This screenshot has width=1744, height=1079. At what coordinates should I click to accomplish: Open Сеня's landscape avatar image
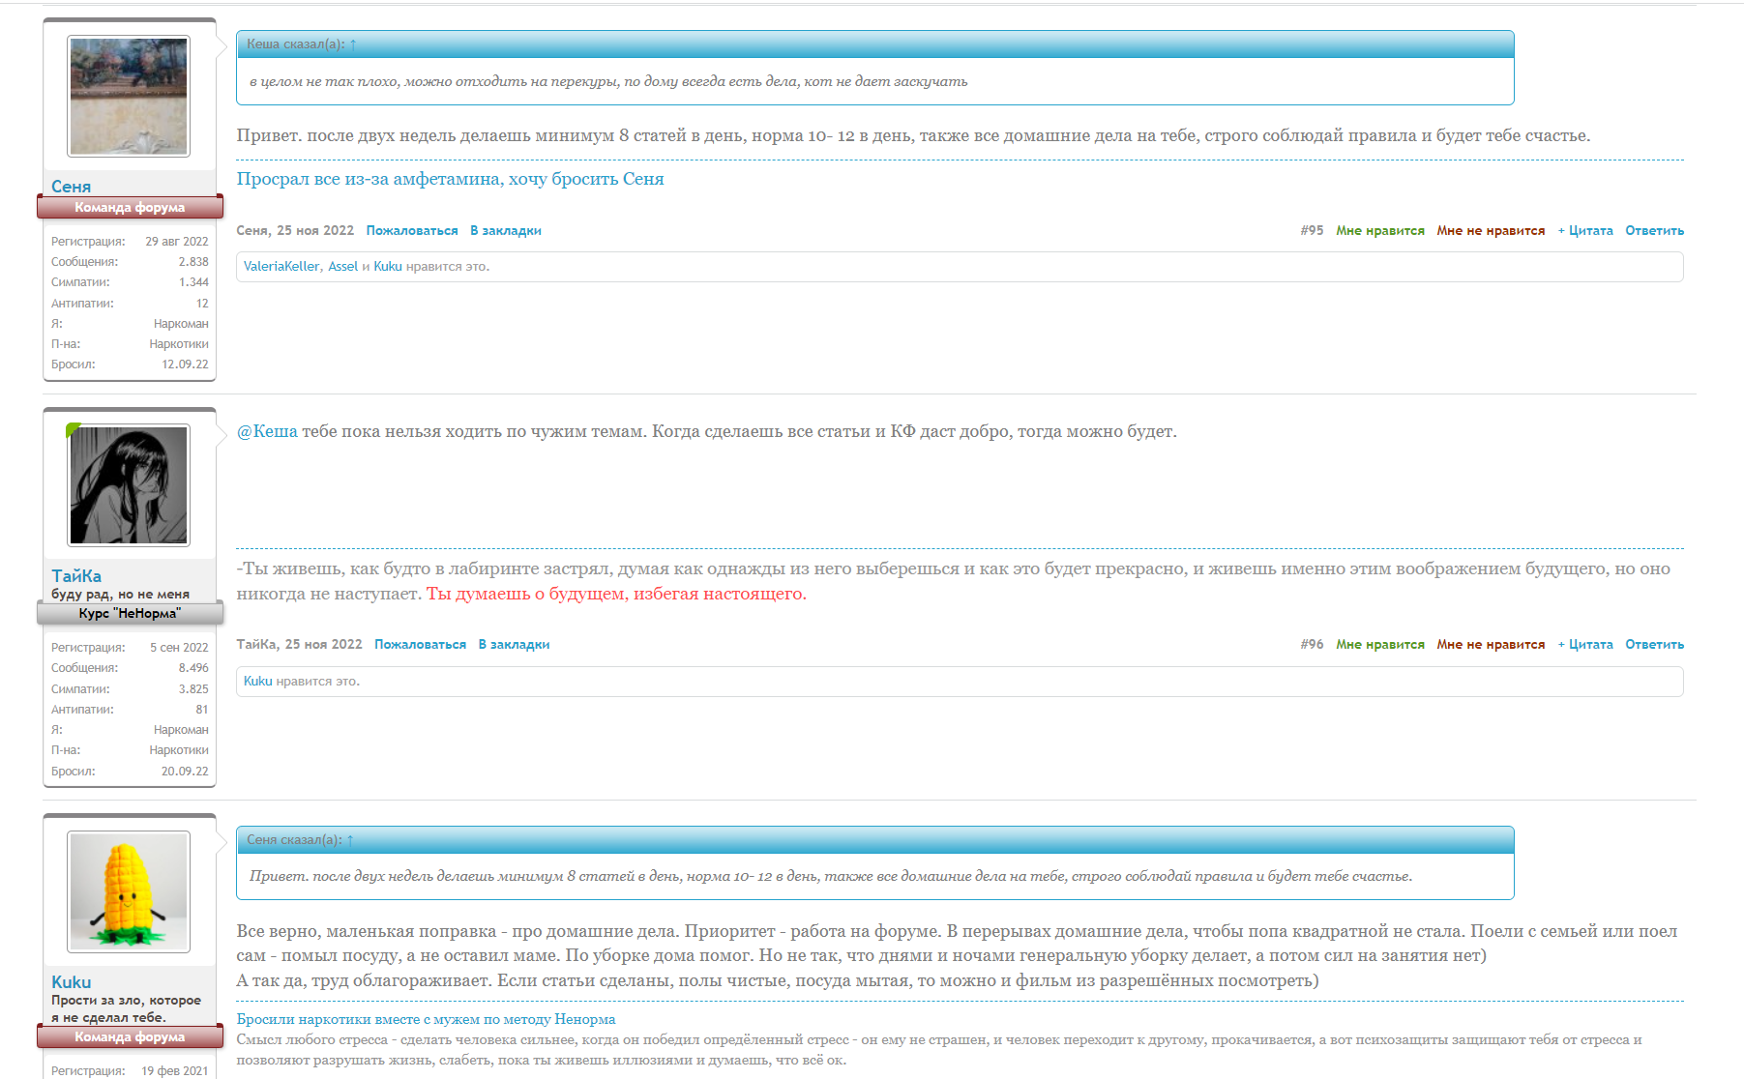[x=129, y=97]
